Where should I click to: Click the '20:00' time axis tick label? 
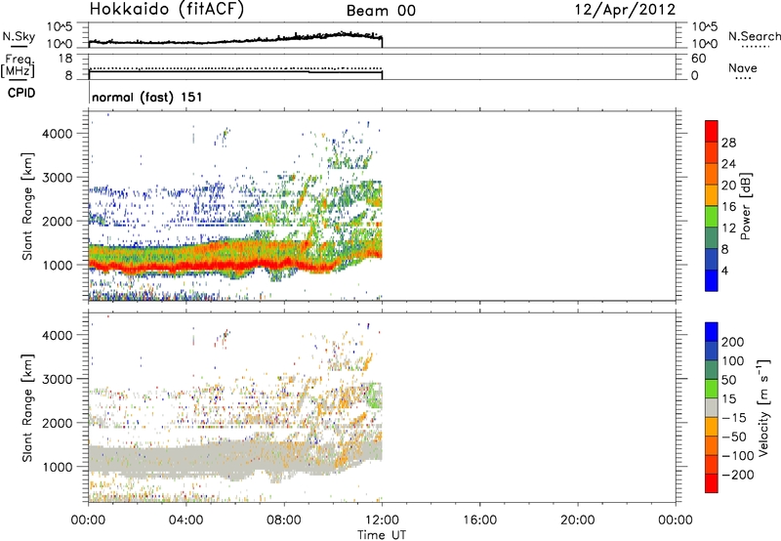[x=577, y=520]
